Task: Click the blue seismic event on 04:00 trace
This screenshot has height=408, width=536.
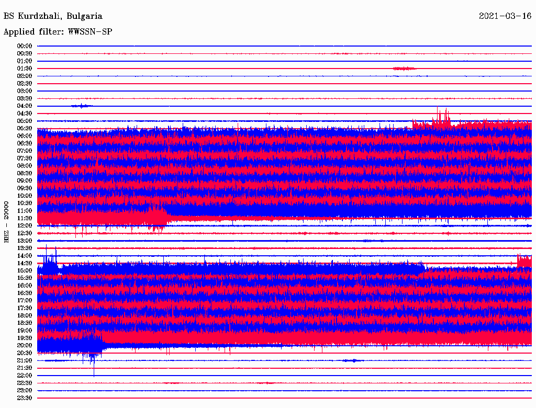Action: coord(82,106)
